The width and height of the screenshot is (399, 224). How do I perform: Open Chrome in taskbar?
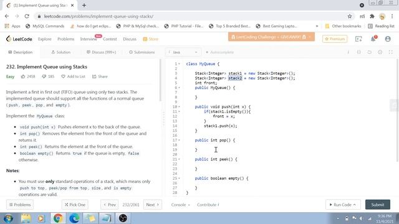click(x=58, y=218)
